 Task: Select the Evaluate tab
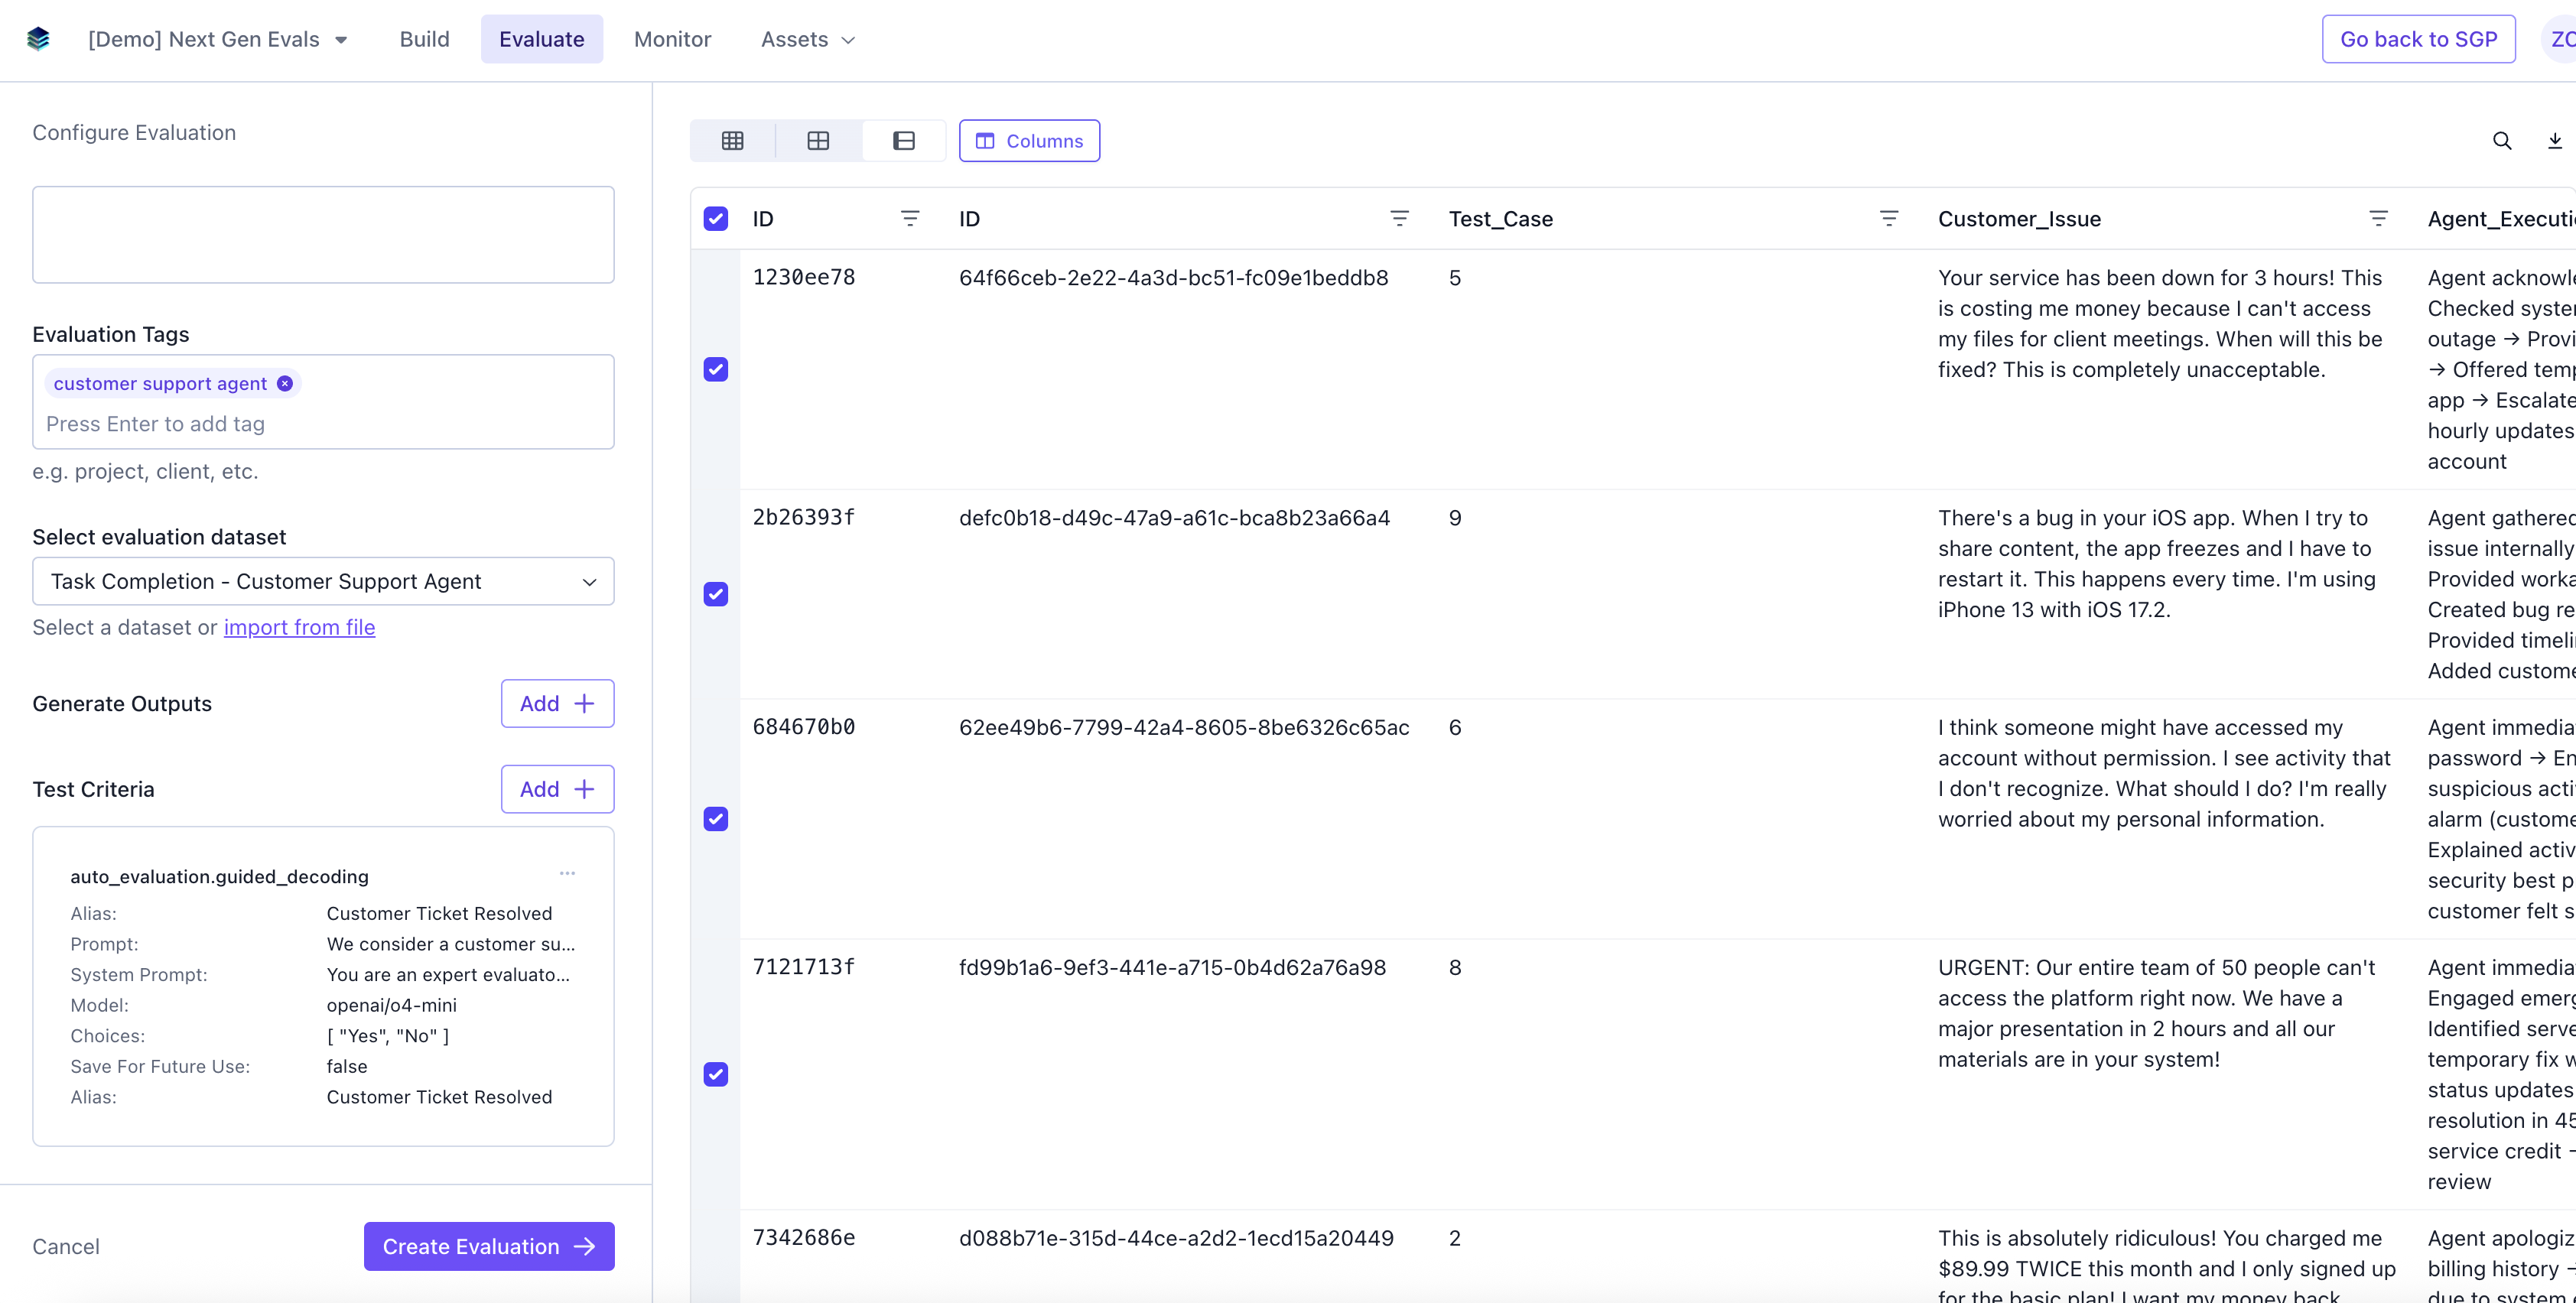point(541,39)
